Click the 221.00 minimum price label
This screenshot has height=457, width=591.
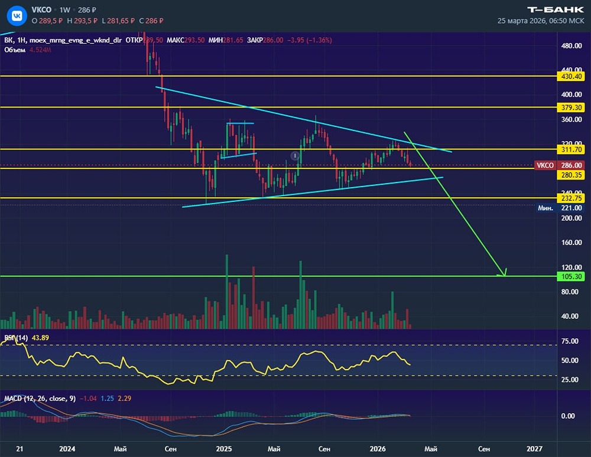coord(571,208)
